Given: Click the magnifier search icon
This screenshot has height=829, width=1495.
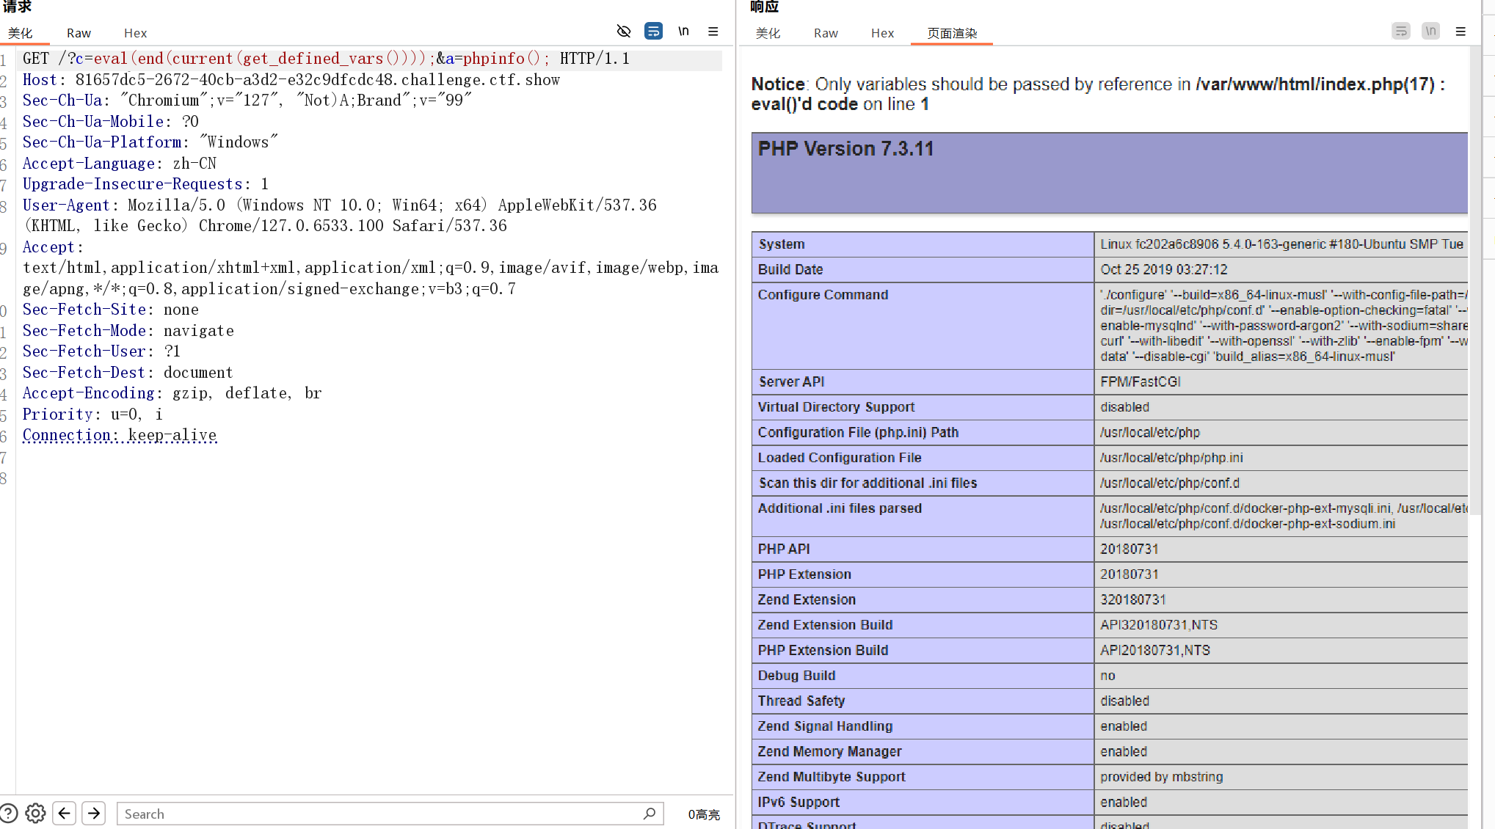Looking at the screenshot, I should [x=650, y=813].
